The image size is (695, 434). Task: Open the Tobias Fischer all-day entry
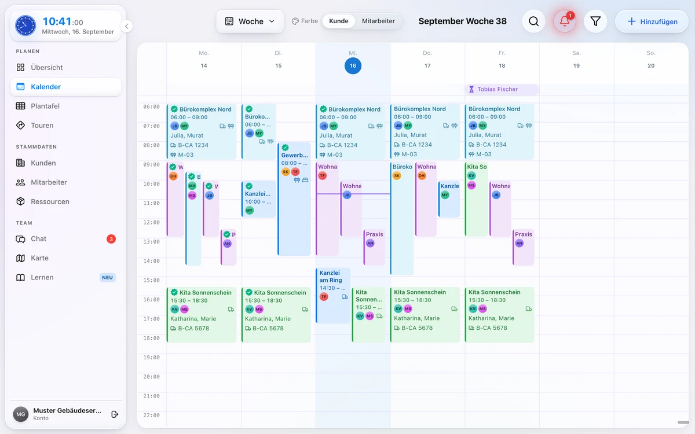pyautogui.click(x=502, y=89)
